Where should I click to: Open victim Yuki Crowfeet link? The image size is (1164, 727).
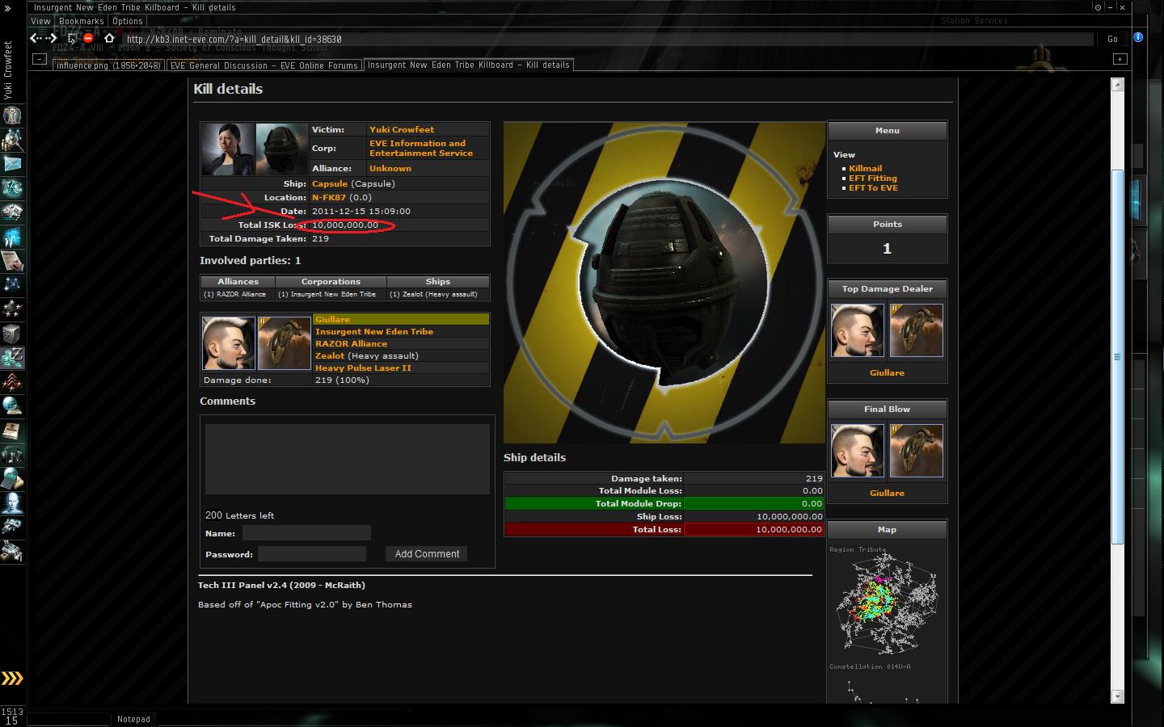pos(402,129)
